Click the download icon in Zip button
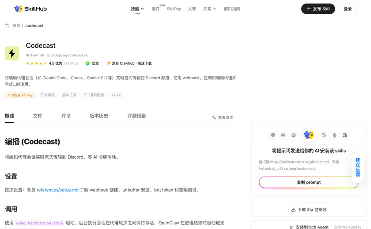The width and height of the screenshot is (371, 229). tap(293, 210)
